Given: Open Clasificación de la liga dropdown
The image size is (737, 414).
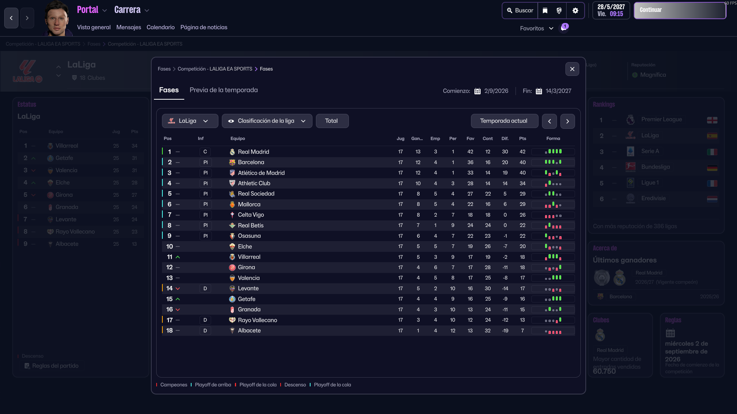Looking at the screenshot, I should point(267,121).
